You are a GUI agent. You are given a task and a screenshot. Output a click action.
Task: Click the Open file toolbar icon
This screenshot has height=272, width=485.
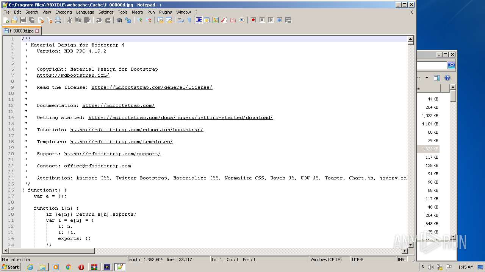(14, 20)
